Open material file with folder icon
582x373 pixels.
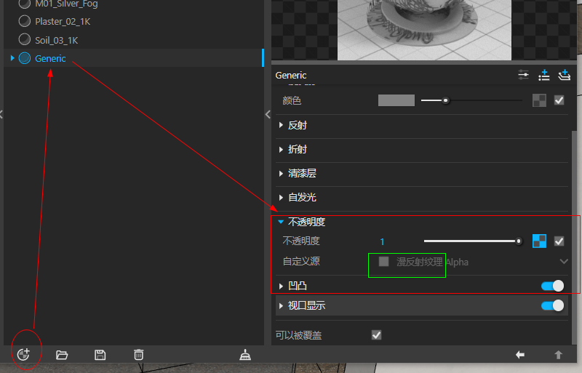point(62,354)
